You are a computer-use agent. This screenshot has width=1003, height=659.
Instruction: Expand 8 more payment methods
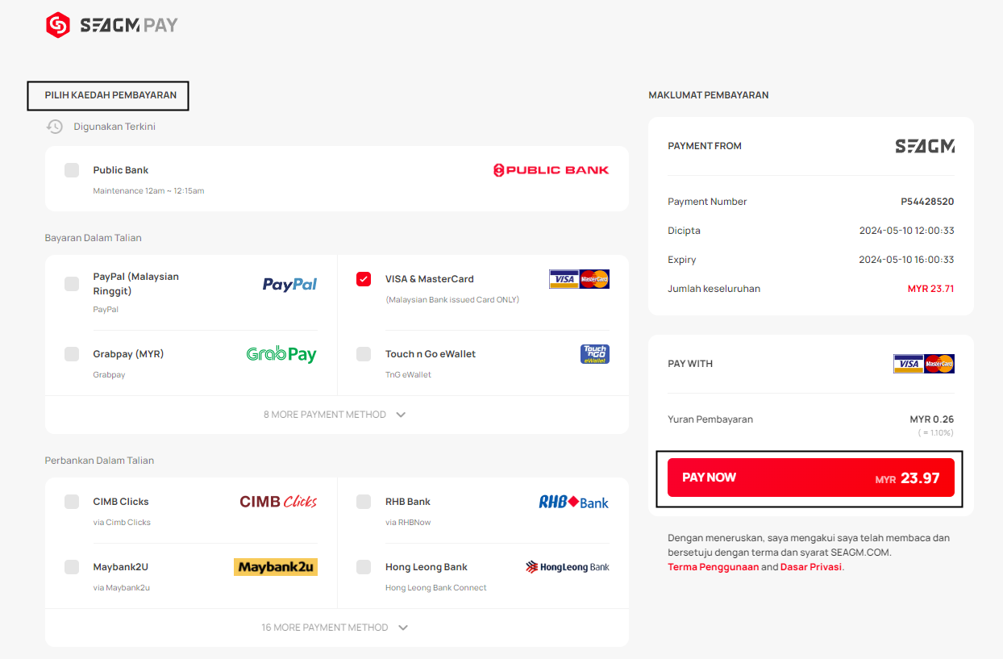pyautogui.click(x=335, y=415)
